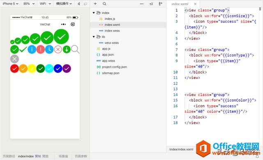
Task: Click the blue info icon
Action: pyautogui.click(x=32, y=49)
